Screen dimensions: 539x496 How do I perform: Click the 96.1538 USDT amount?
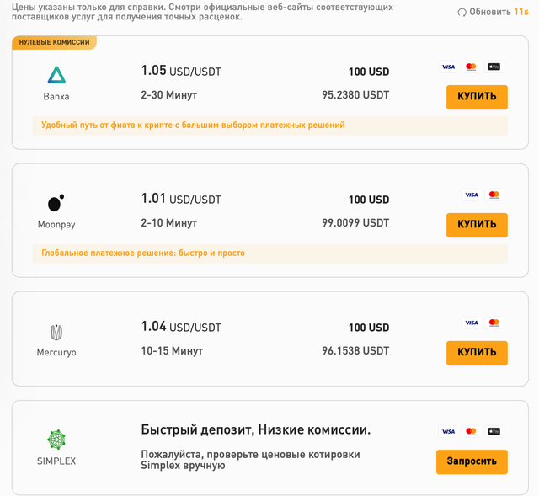355,350
